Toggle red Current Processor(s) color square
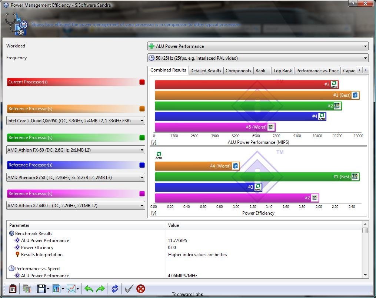 tap(142, 82)
